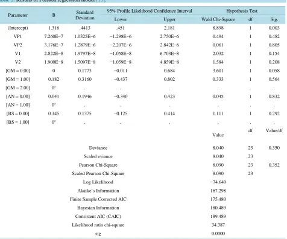Image resolution: width=287 pixels, height=239 pixels.
Task: Click the 'Sig.' column header
Action: (x=274, y=19)
